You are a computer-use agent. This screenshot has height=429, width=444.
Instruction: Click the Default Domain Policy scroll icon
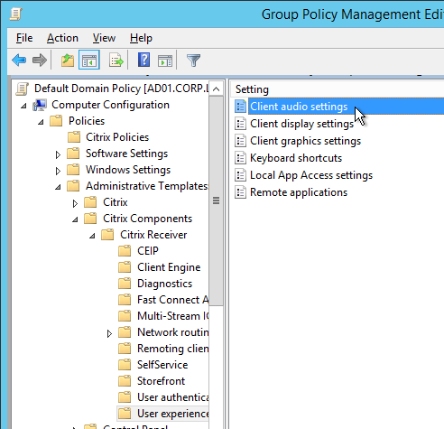point(23,89)
